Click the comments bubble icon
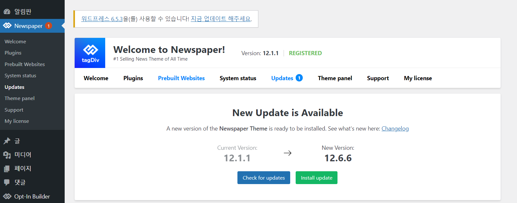Screen dimensions: 517x203 tap(7, 182)
